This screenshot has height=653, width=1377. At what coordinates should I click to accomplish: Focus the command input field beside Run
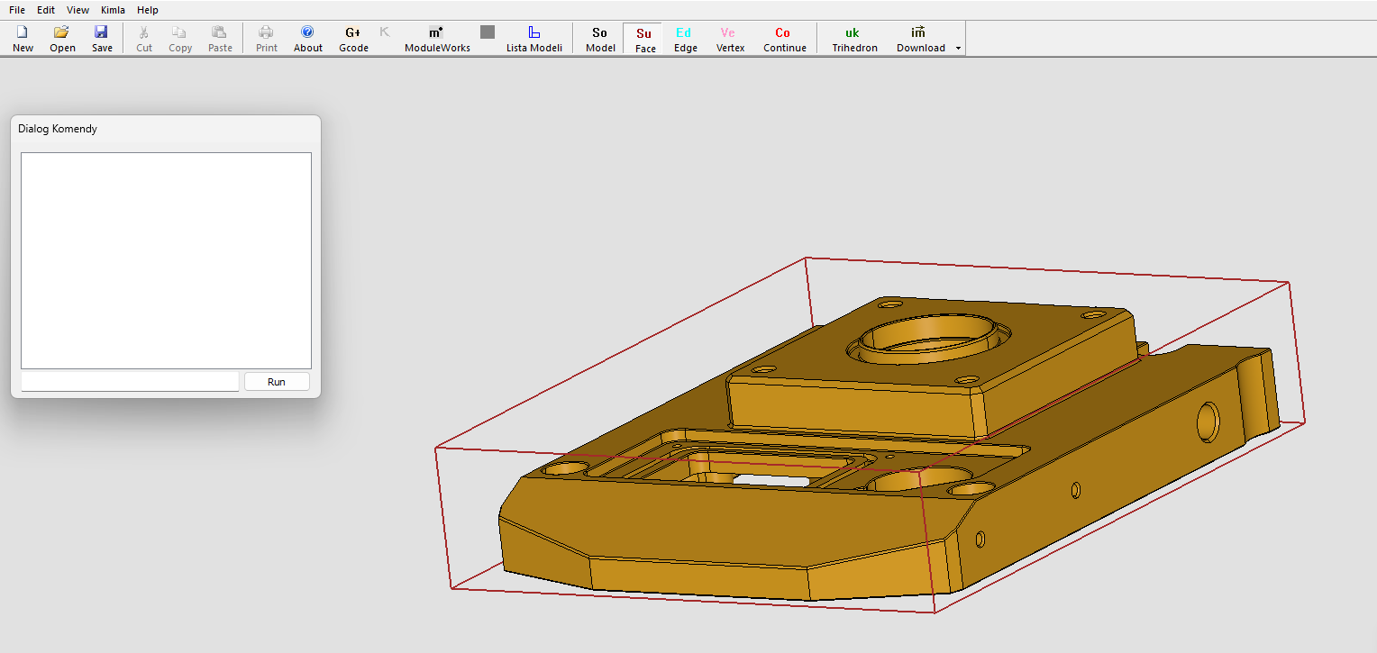click(x=130, y=382)
